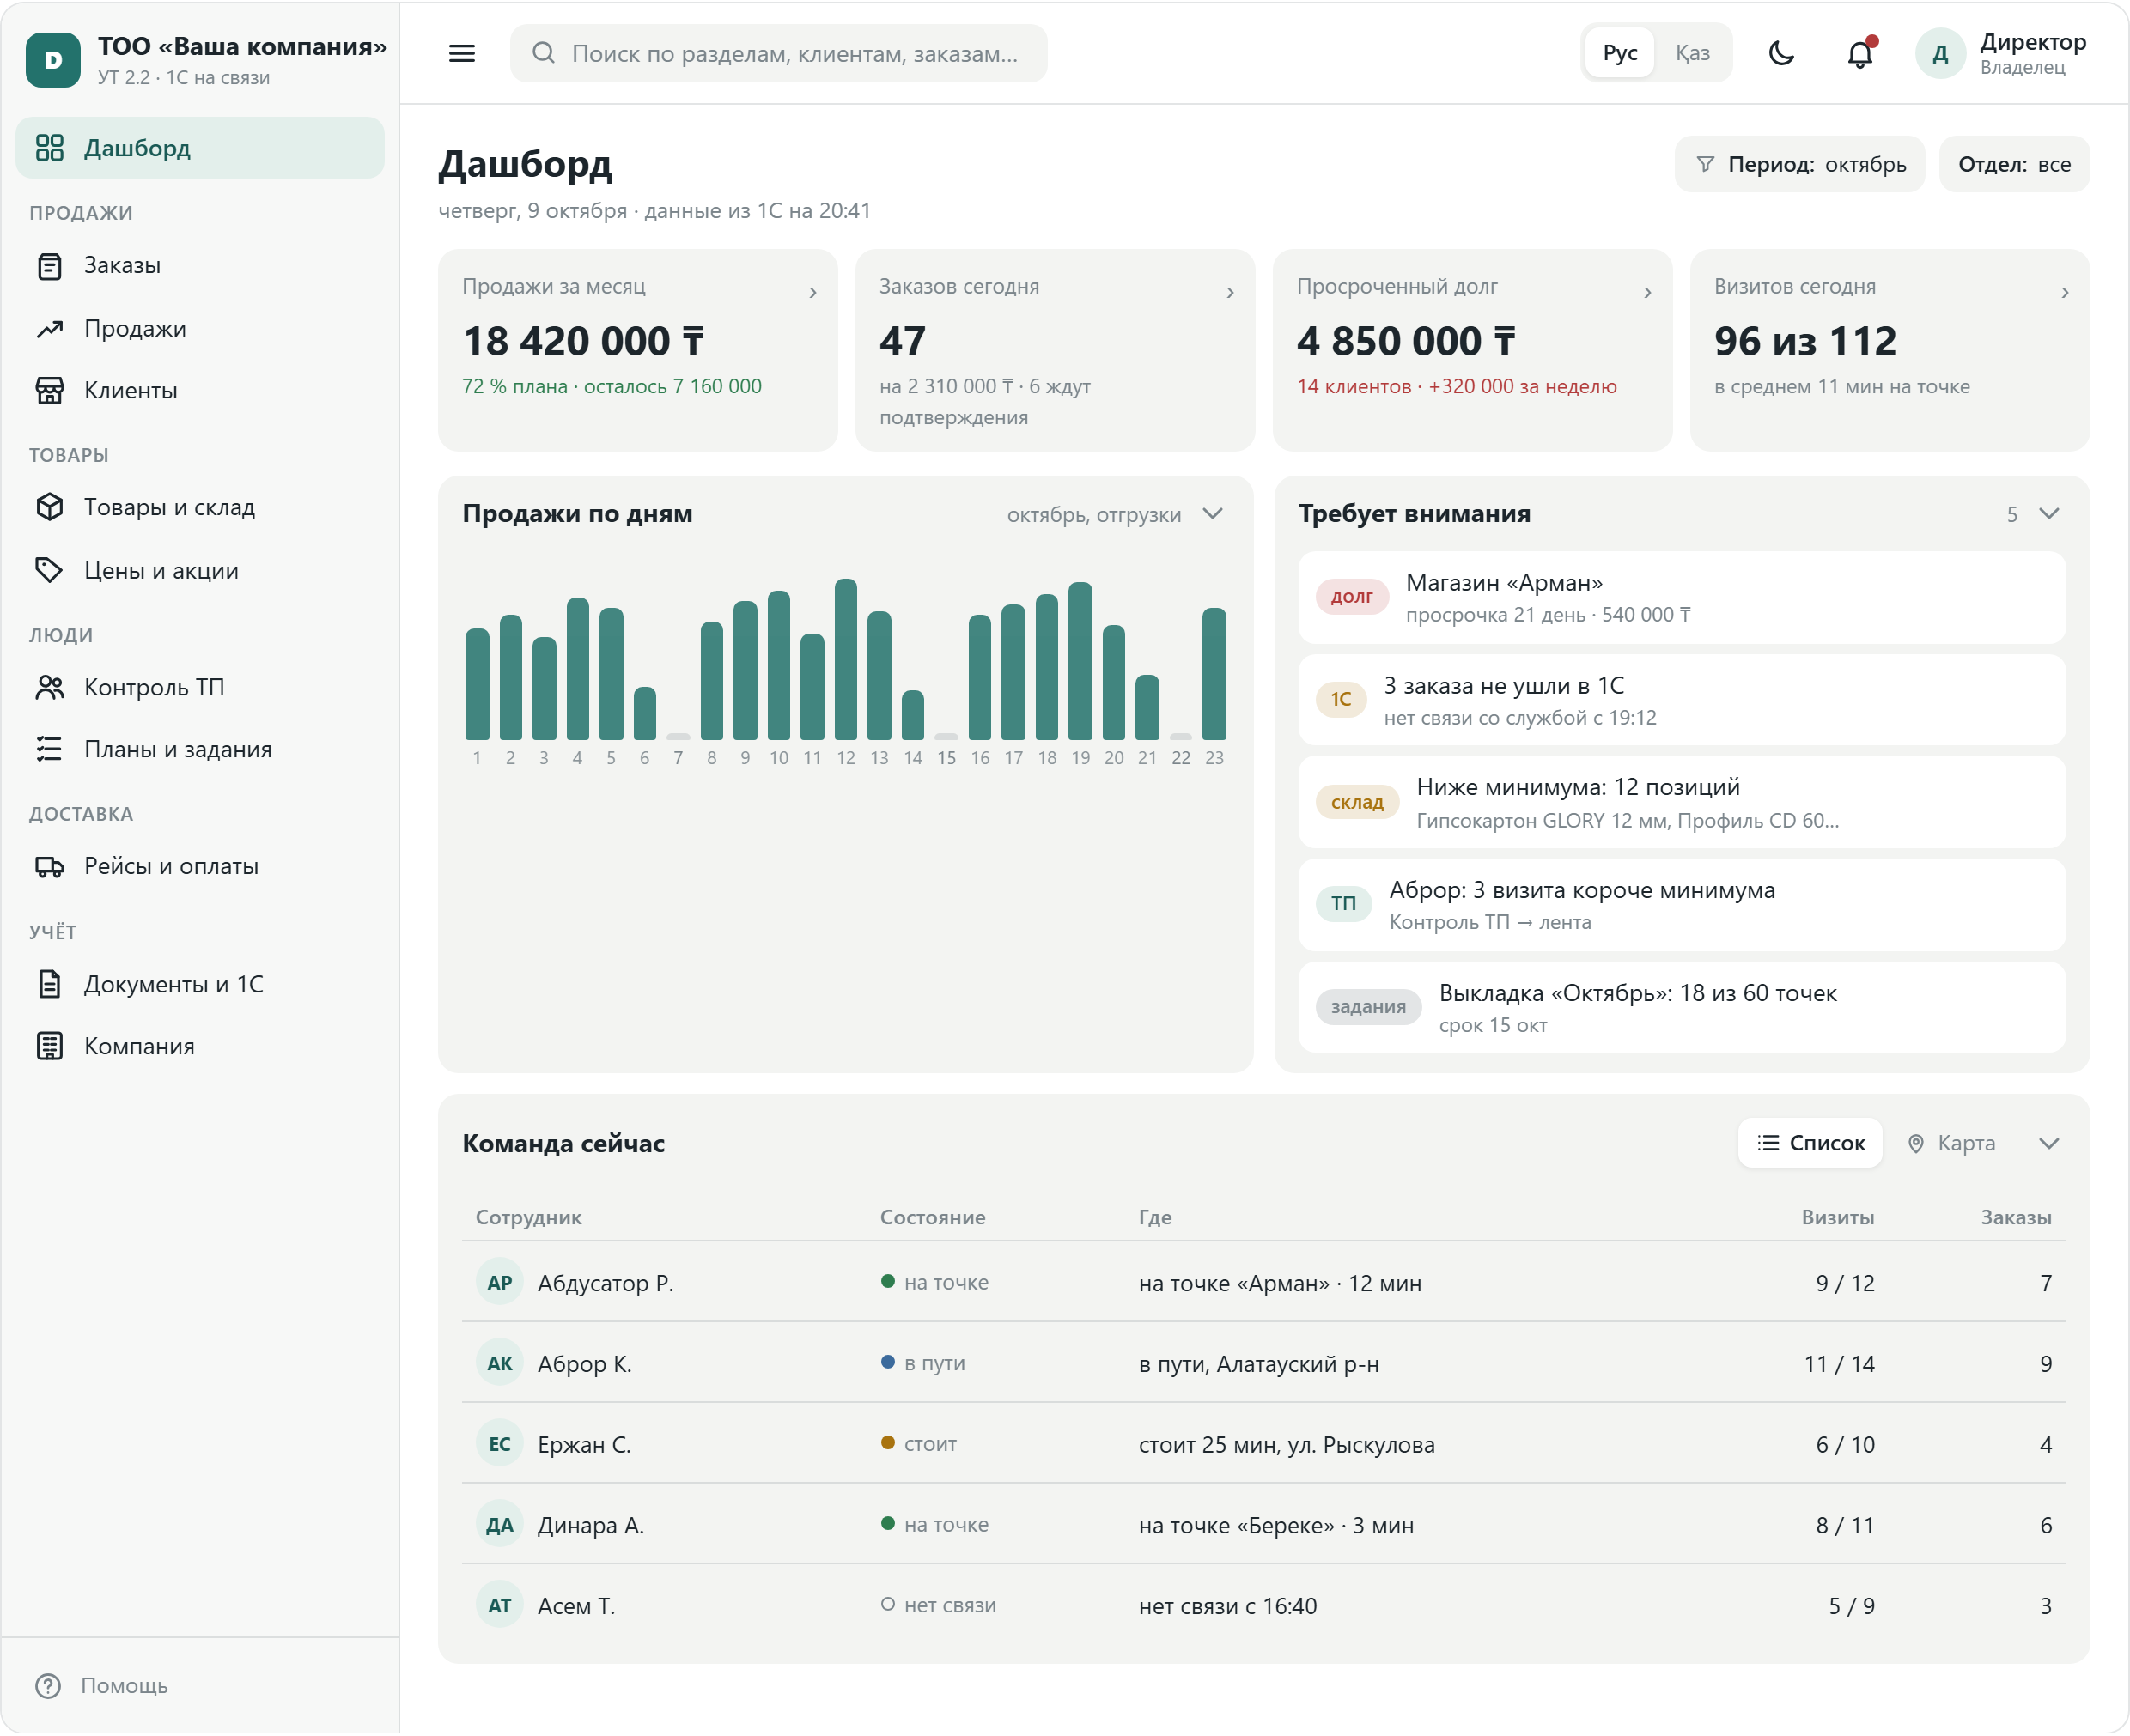Open Клиенты sidebar item
The width and height of the screenshot is (2130, 1736).
pyautogui.click(x=200, y=390)
